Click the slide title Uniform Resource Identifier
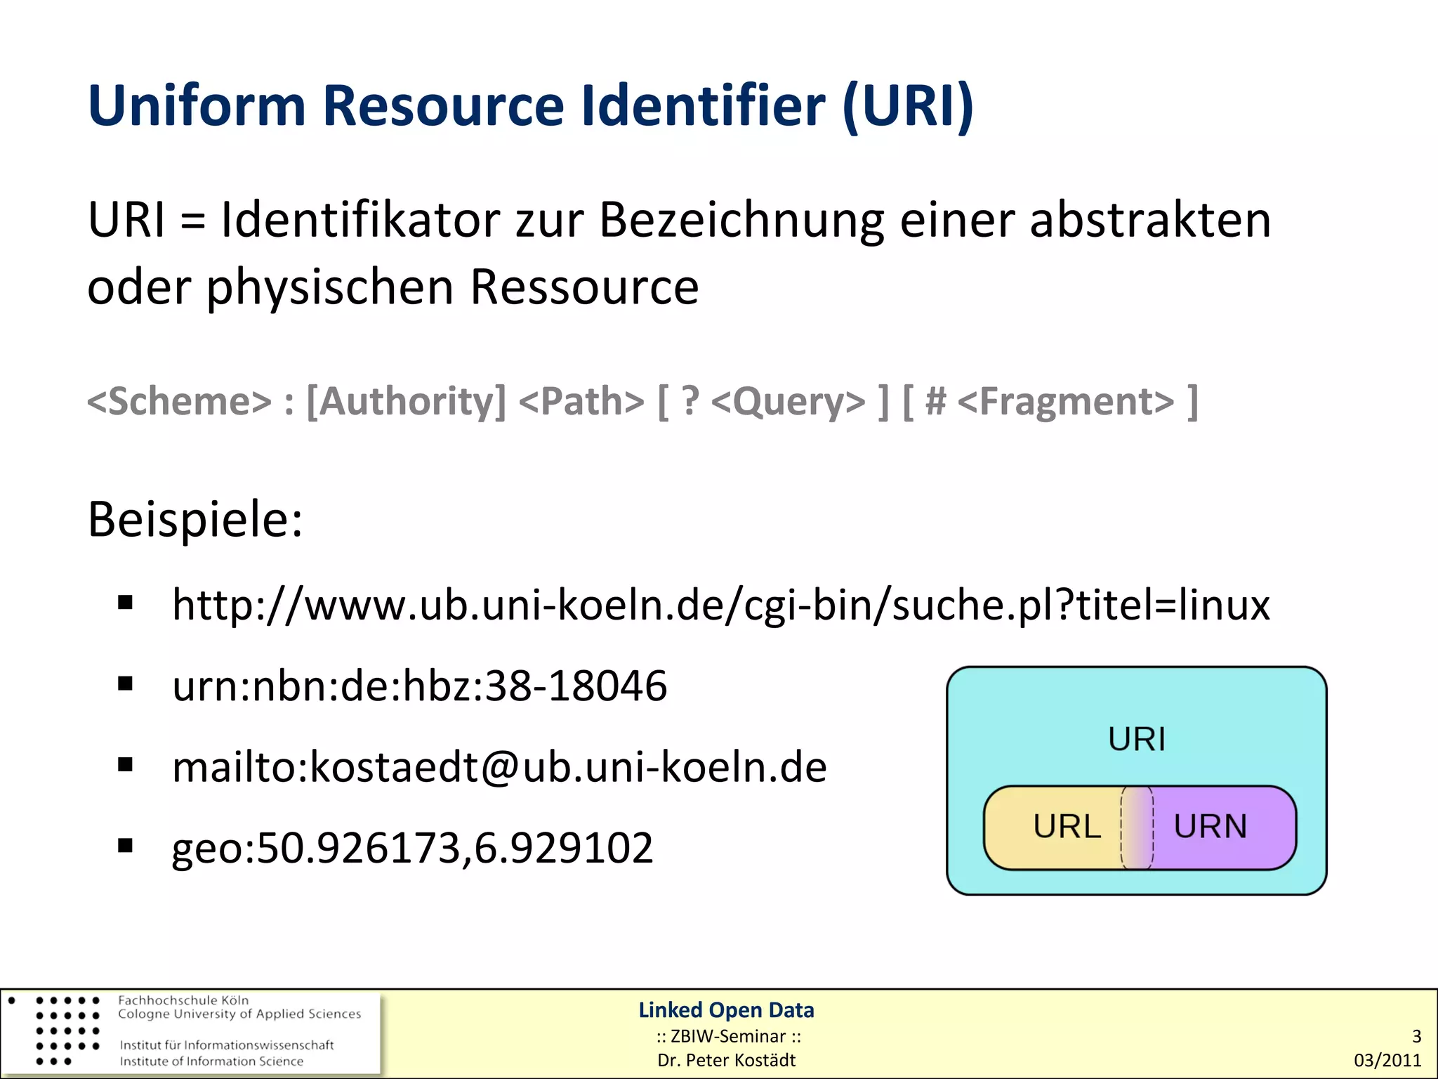Screen dimensions: 1438x1079 530,105
